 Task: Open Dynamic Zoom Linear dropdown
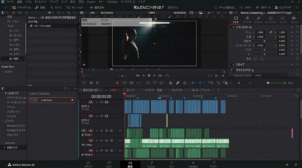(x=269, y=75)
